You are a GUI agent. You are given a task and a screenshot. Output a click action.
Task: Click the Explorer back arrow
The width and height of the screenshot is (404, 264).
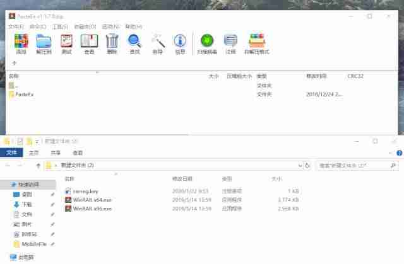pos(8,165)
